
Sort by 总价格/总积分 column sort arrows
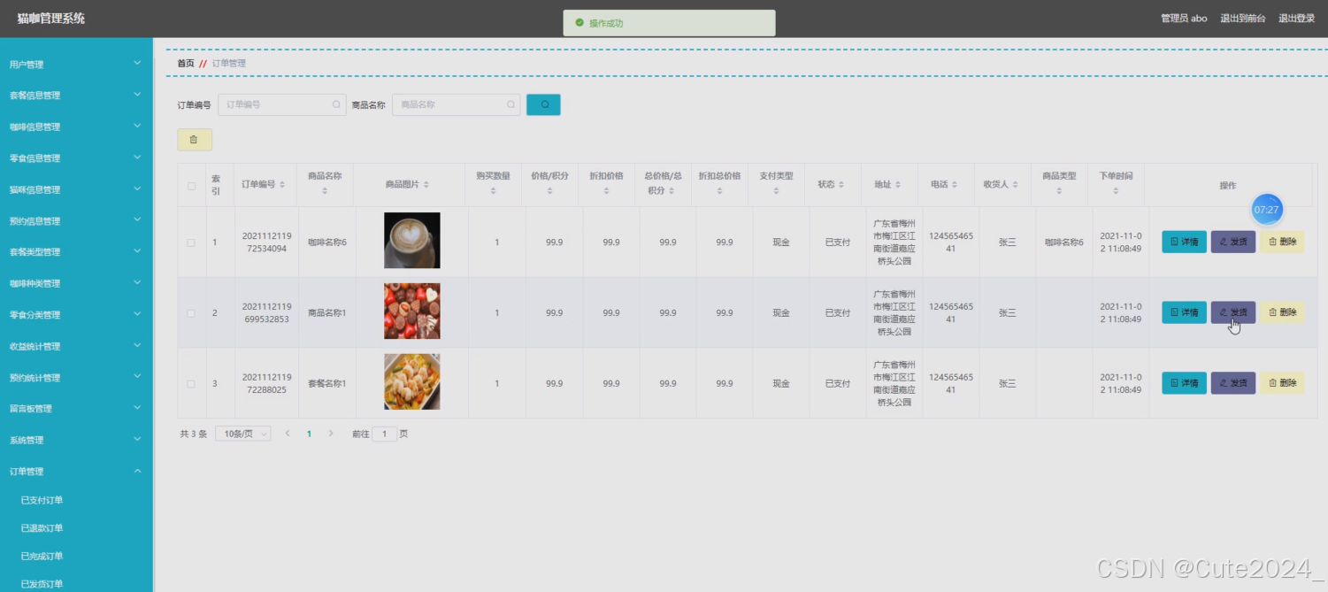point(672,191)
